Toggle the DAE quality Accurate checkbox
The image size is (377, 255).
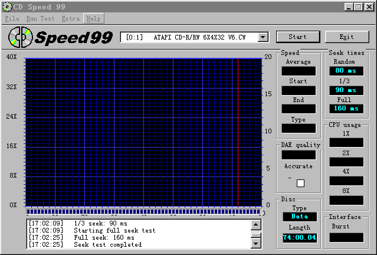[300, 183]
